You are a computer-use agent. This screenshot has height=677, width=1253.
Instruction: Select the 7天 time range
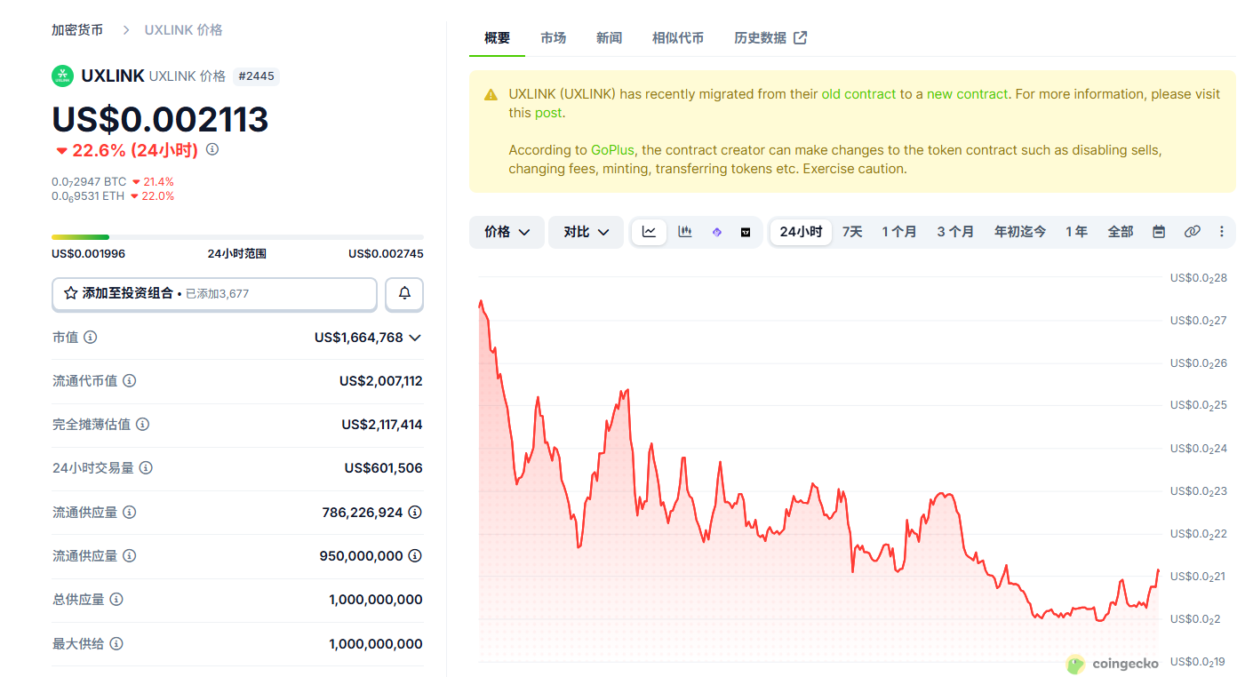(852, 232)
